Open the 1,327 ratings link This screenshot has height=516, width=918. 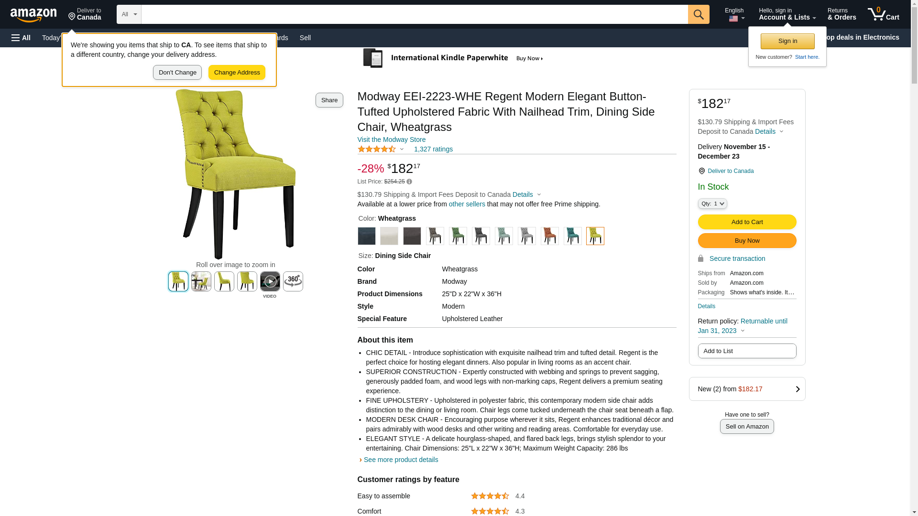433,149
